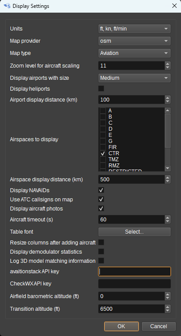Increase airspace display distance spinner
This screenshot has width=181, height=336.
[x=168, y=177]
